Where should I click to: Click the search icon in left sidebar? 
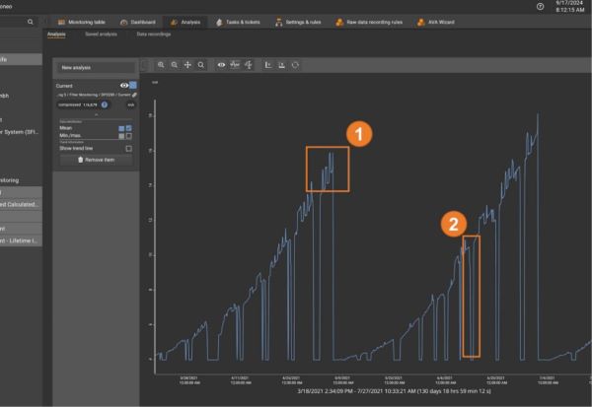point(30,21)
